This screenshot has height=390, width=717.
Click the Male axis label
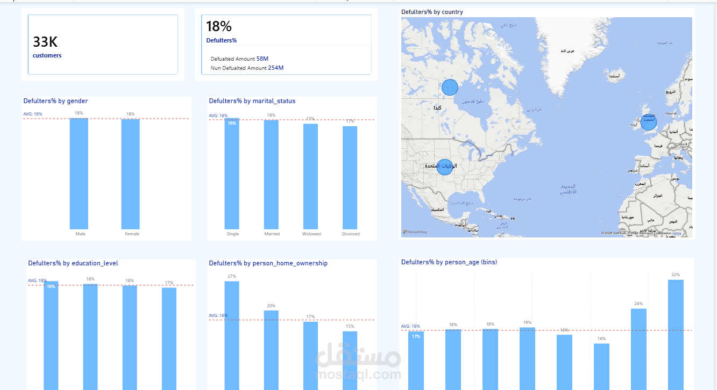81,234
